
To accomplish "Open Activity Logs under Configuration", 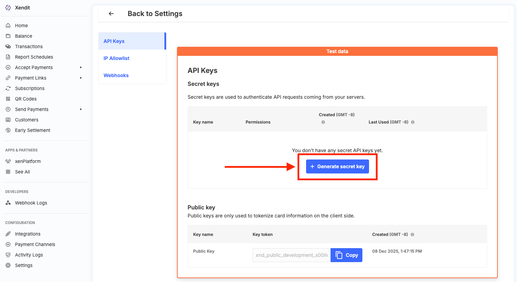I will coord(29,255).
